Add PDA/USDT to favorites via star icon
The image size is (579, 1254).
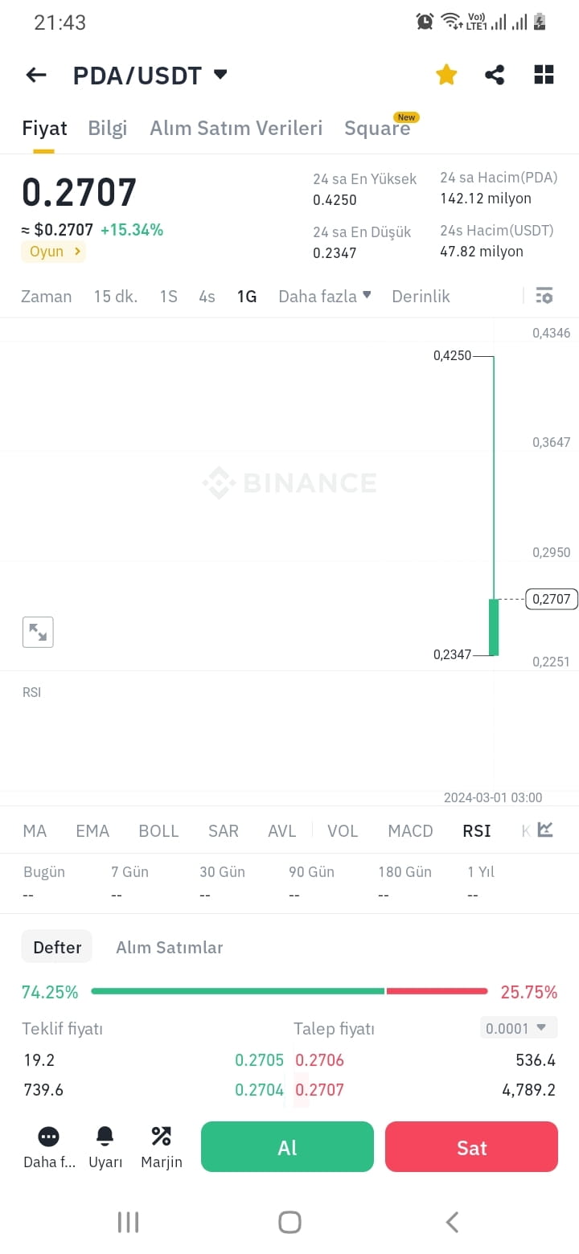[x=446, y=74]
